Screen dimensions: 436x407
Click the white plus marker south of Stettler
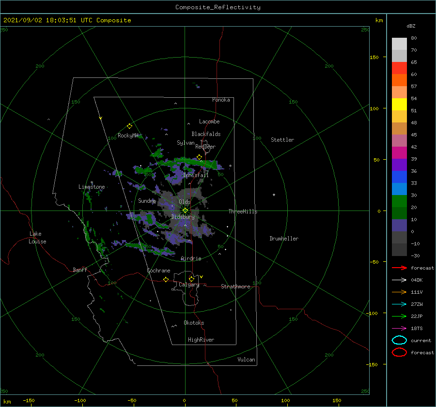click(x=274, y=195)
